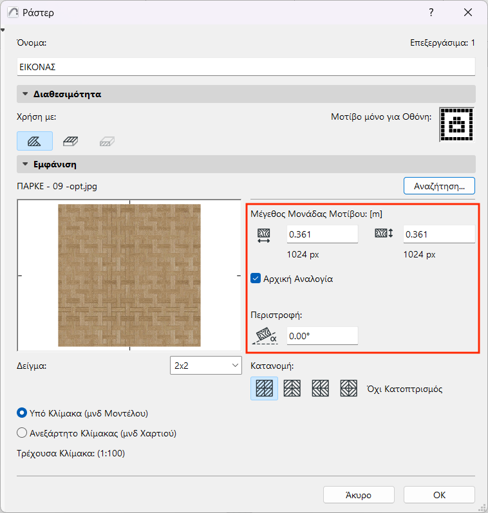This screenshot has width=488, height=513.
Task: Choose the third mirrored distribution pattern icon
Action: tap(320, 388)
